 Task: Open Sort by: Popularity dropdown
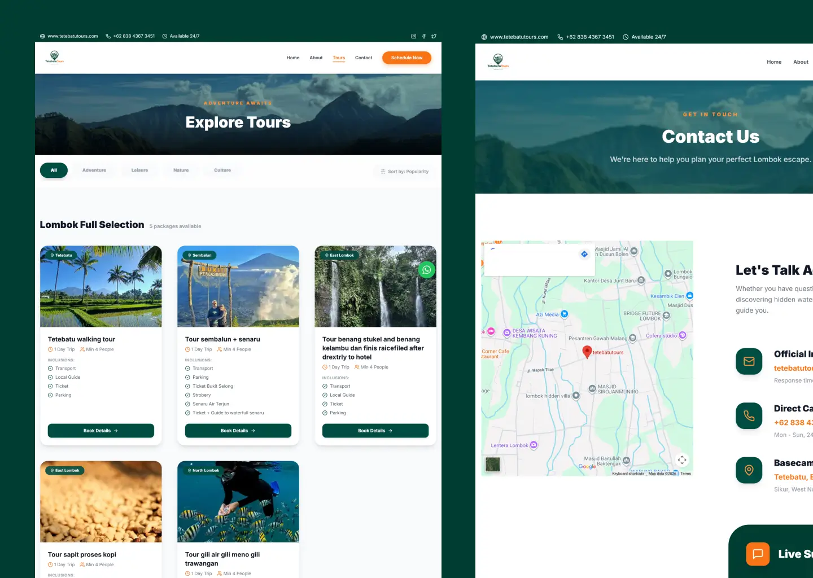pos(405,172)
